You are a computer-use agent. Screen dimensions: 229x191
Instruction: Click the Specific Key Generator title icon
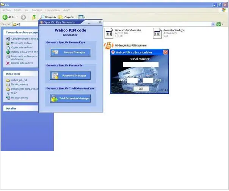[42, 22]
